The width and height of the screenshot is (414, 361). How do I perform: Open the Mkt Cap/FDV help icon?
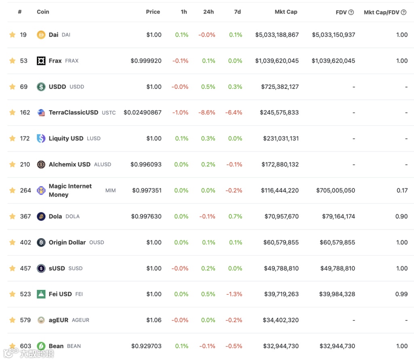pyautogui.click(x=403, y=12)
